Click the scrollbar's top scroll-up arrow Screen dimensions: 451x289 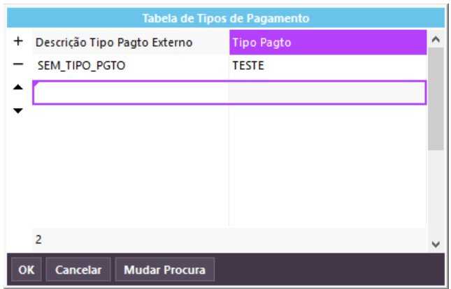coord(436,39)
